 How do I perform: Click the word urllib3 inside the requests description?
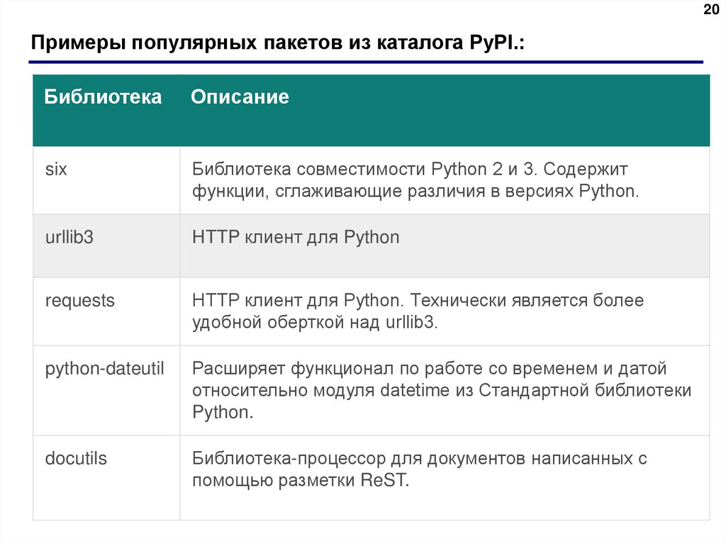411,323
